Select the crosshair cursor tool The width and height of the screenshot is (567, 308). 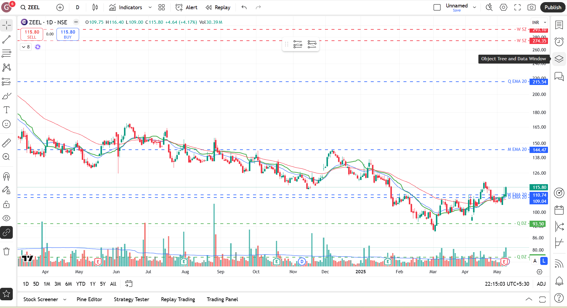tap(7, 26)
